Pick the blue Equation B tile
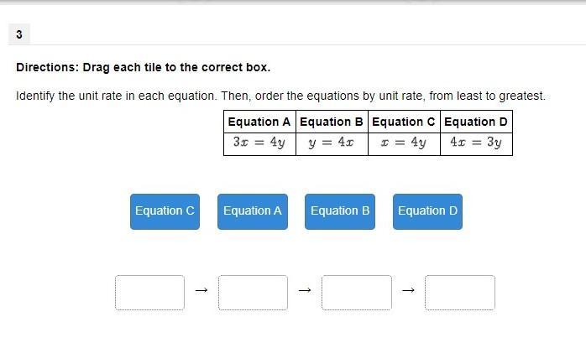This screenshot has height=343, width=586. coord(340,211)
